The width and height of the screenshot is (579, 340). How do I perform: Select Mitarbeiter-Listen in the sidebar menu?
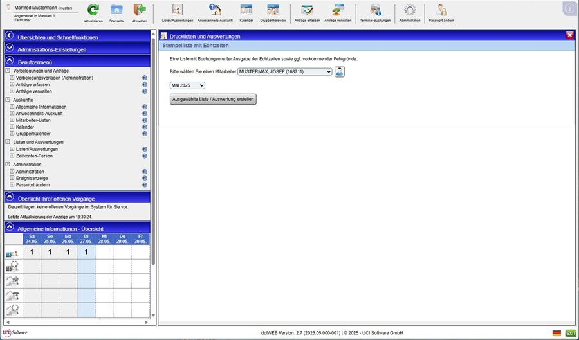coord(33,120)
